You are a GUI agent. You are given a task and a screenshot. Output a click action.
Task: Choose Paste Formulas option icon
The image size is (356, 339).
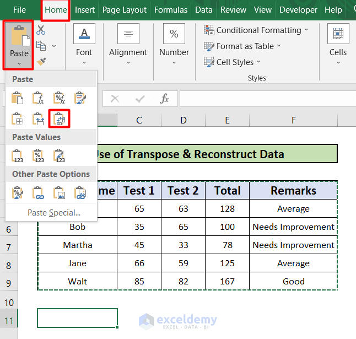coord(39,98)
